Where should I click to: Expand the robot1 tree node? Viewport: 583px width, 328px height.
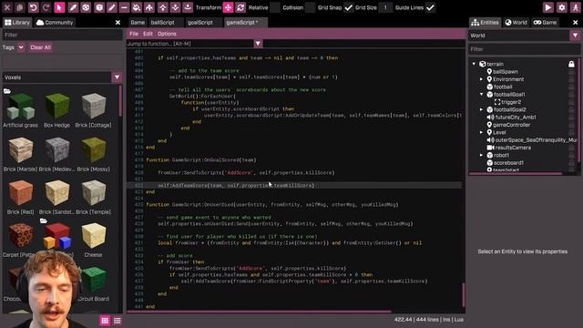pyautogui.click(x=482, y=155)
